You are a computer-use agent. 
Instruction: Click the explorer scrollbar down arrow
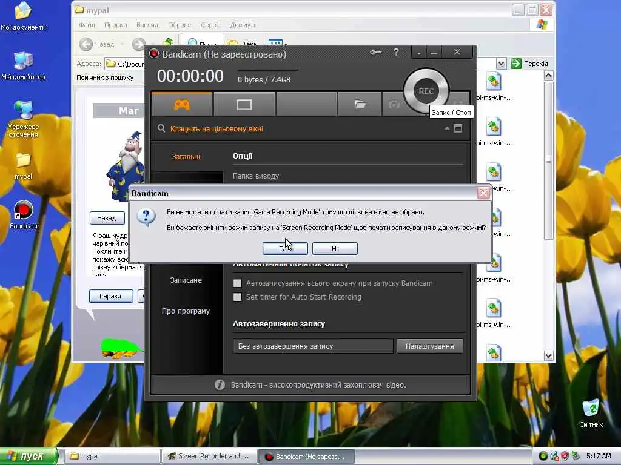tap(548, 355)
